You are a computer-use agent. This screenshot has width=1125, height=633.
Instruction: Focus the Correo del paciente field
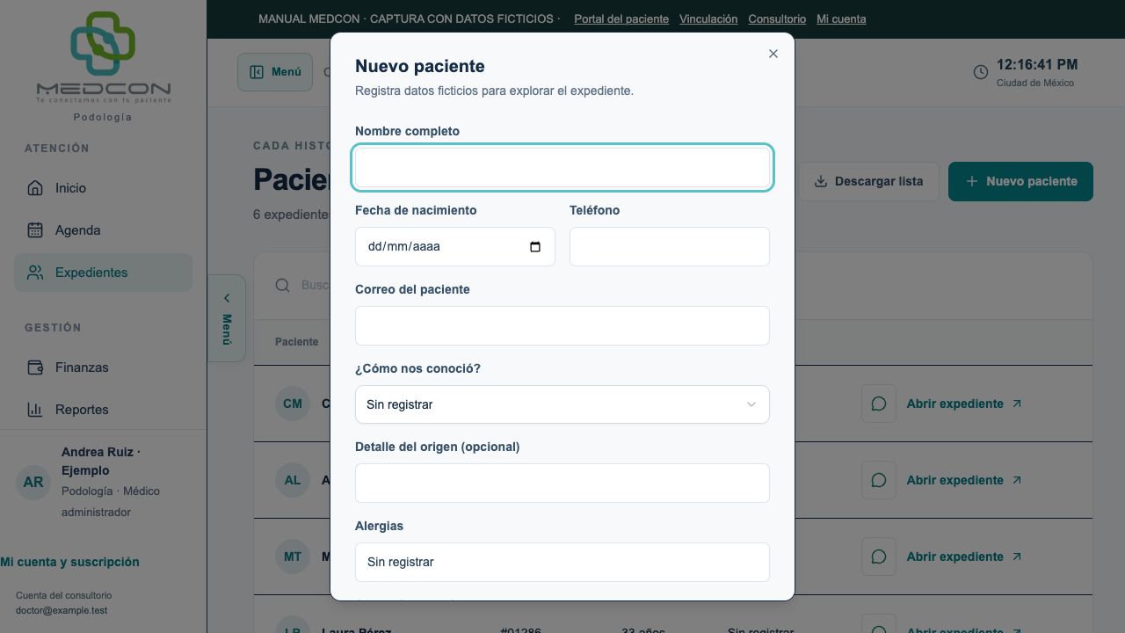[562, 325]
